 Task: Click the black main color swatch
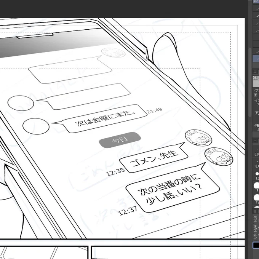(x=256, y=245)
